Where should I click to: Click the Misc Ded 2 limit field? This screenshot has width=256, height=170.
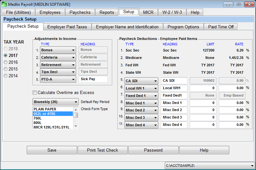point(203,110)
